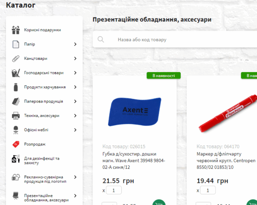The image size is (257, 205).
Task: Click the paper sheet icon for Папір
Action: click(16, 44)
